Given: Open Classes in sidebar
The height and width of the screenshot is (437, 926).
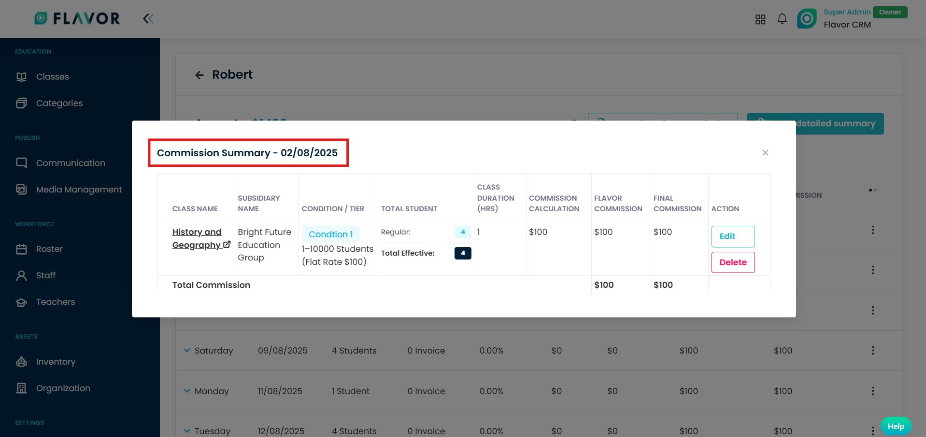Looking at the screenshot, I should pyautogui.click(x=52, y=77).
